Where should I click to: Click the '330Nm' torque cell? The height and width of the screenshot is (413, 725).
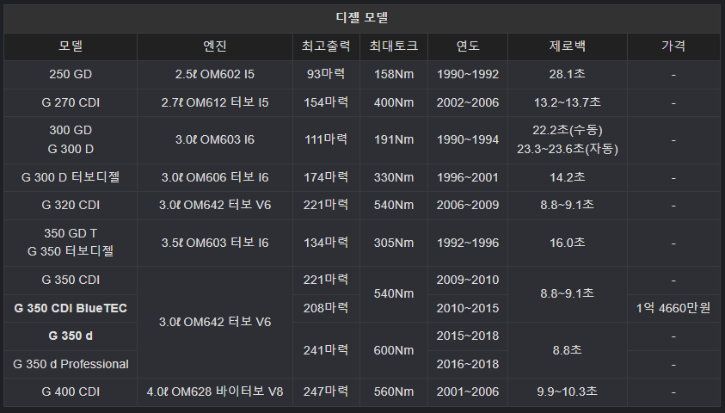point(394,177)
